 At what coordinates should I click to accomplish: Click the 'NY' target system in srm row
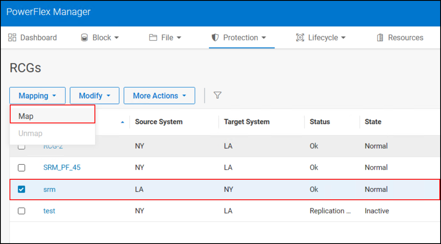tap(228, 189)
